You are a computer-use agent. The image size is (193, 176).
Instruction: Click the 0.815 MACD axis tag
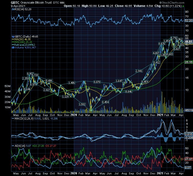point(188,134)
